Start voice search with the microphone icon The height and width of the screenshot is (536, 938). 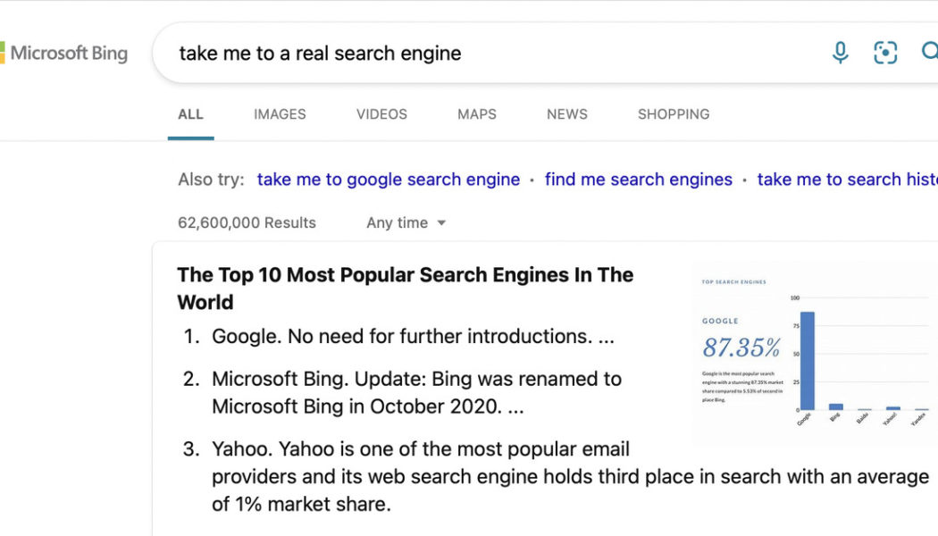[840, 53]
